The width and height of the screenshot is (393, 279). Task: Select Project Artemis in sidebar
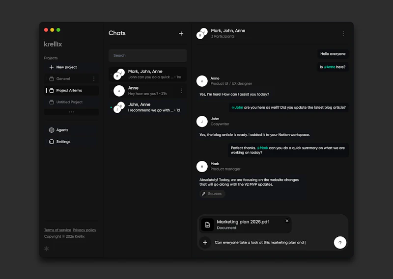point(71,90)
